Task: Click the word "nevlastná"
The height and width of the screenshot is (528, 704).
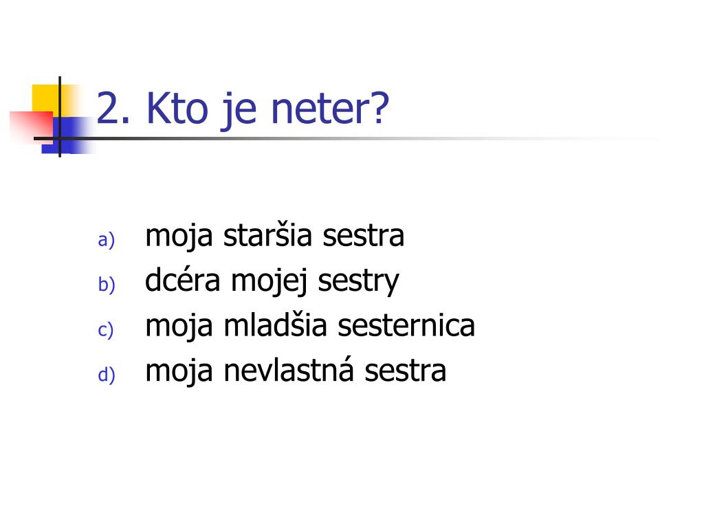Action: 289,371
